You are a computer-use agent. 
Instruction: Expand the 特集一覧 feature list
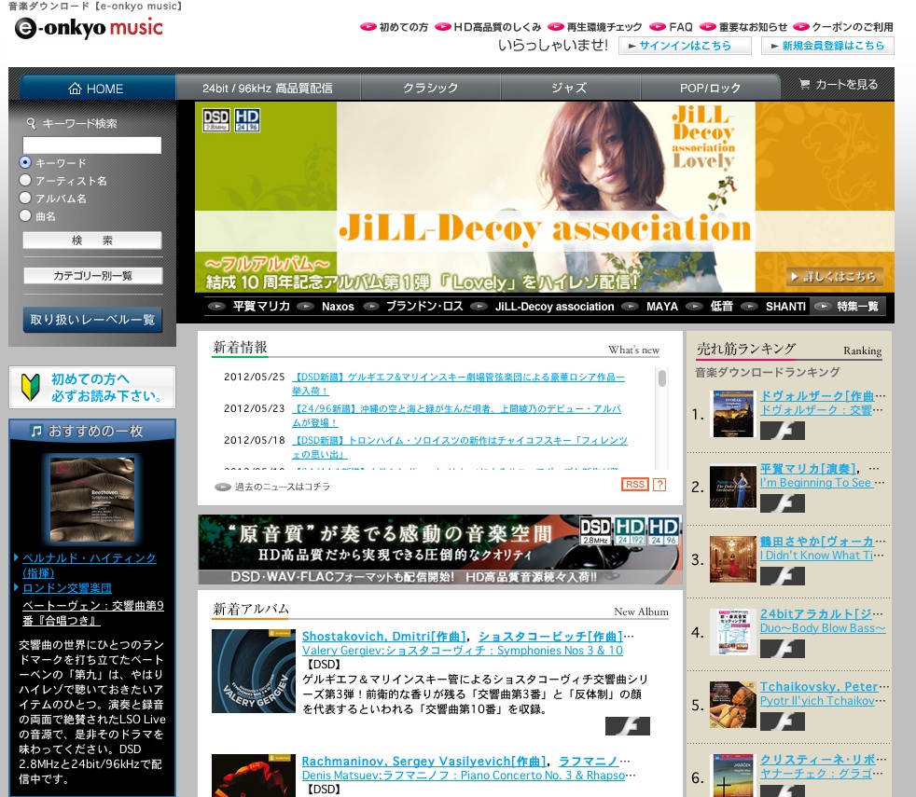(x=847, y=306)
